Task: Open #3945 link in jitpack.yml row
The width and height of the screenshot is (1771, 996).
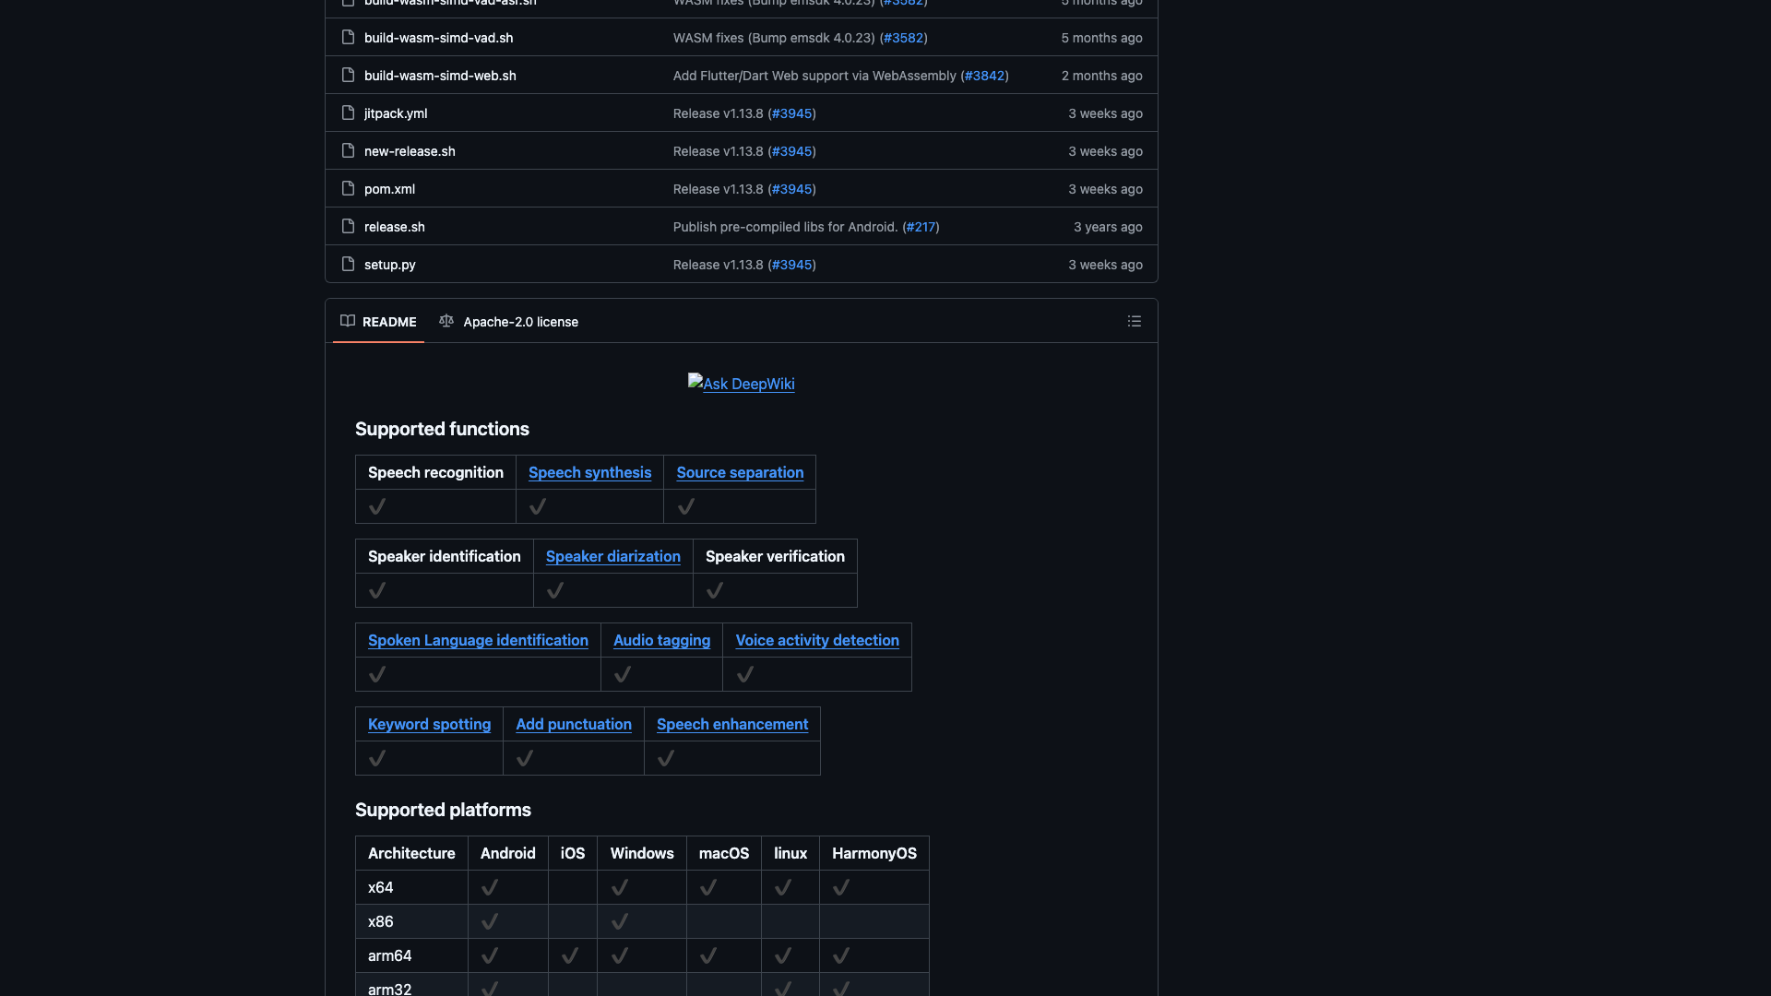Action: tap(791, 113)
